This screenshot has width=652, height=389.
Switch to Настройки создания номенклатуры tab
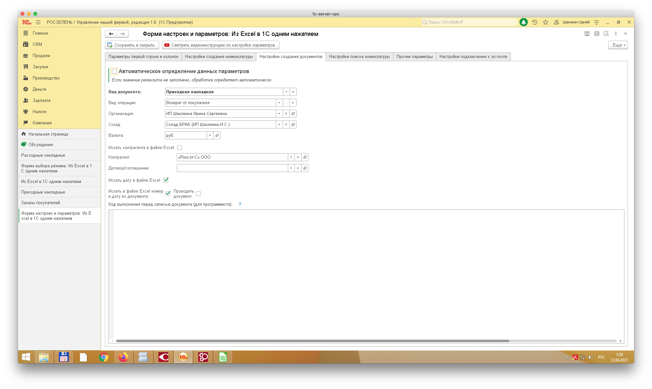[219, 57]
